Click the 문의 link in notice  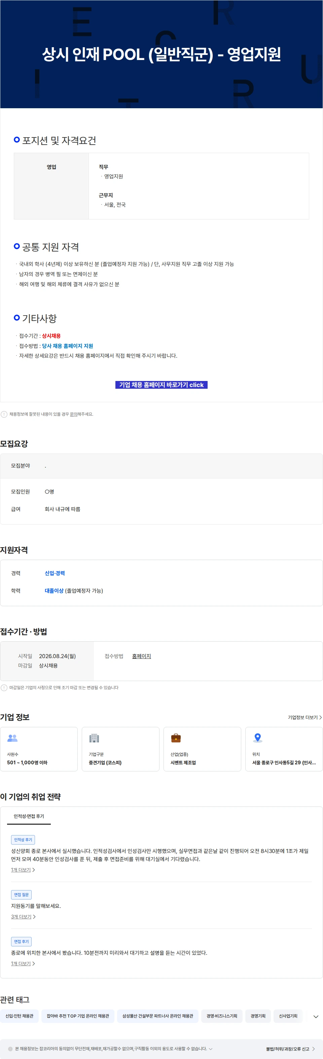tap(73, 414)
